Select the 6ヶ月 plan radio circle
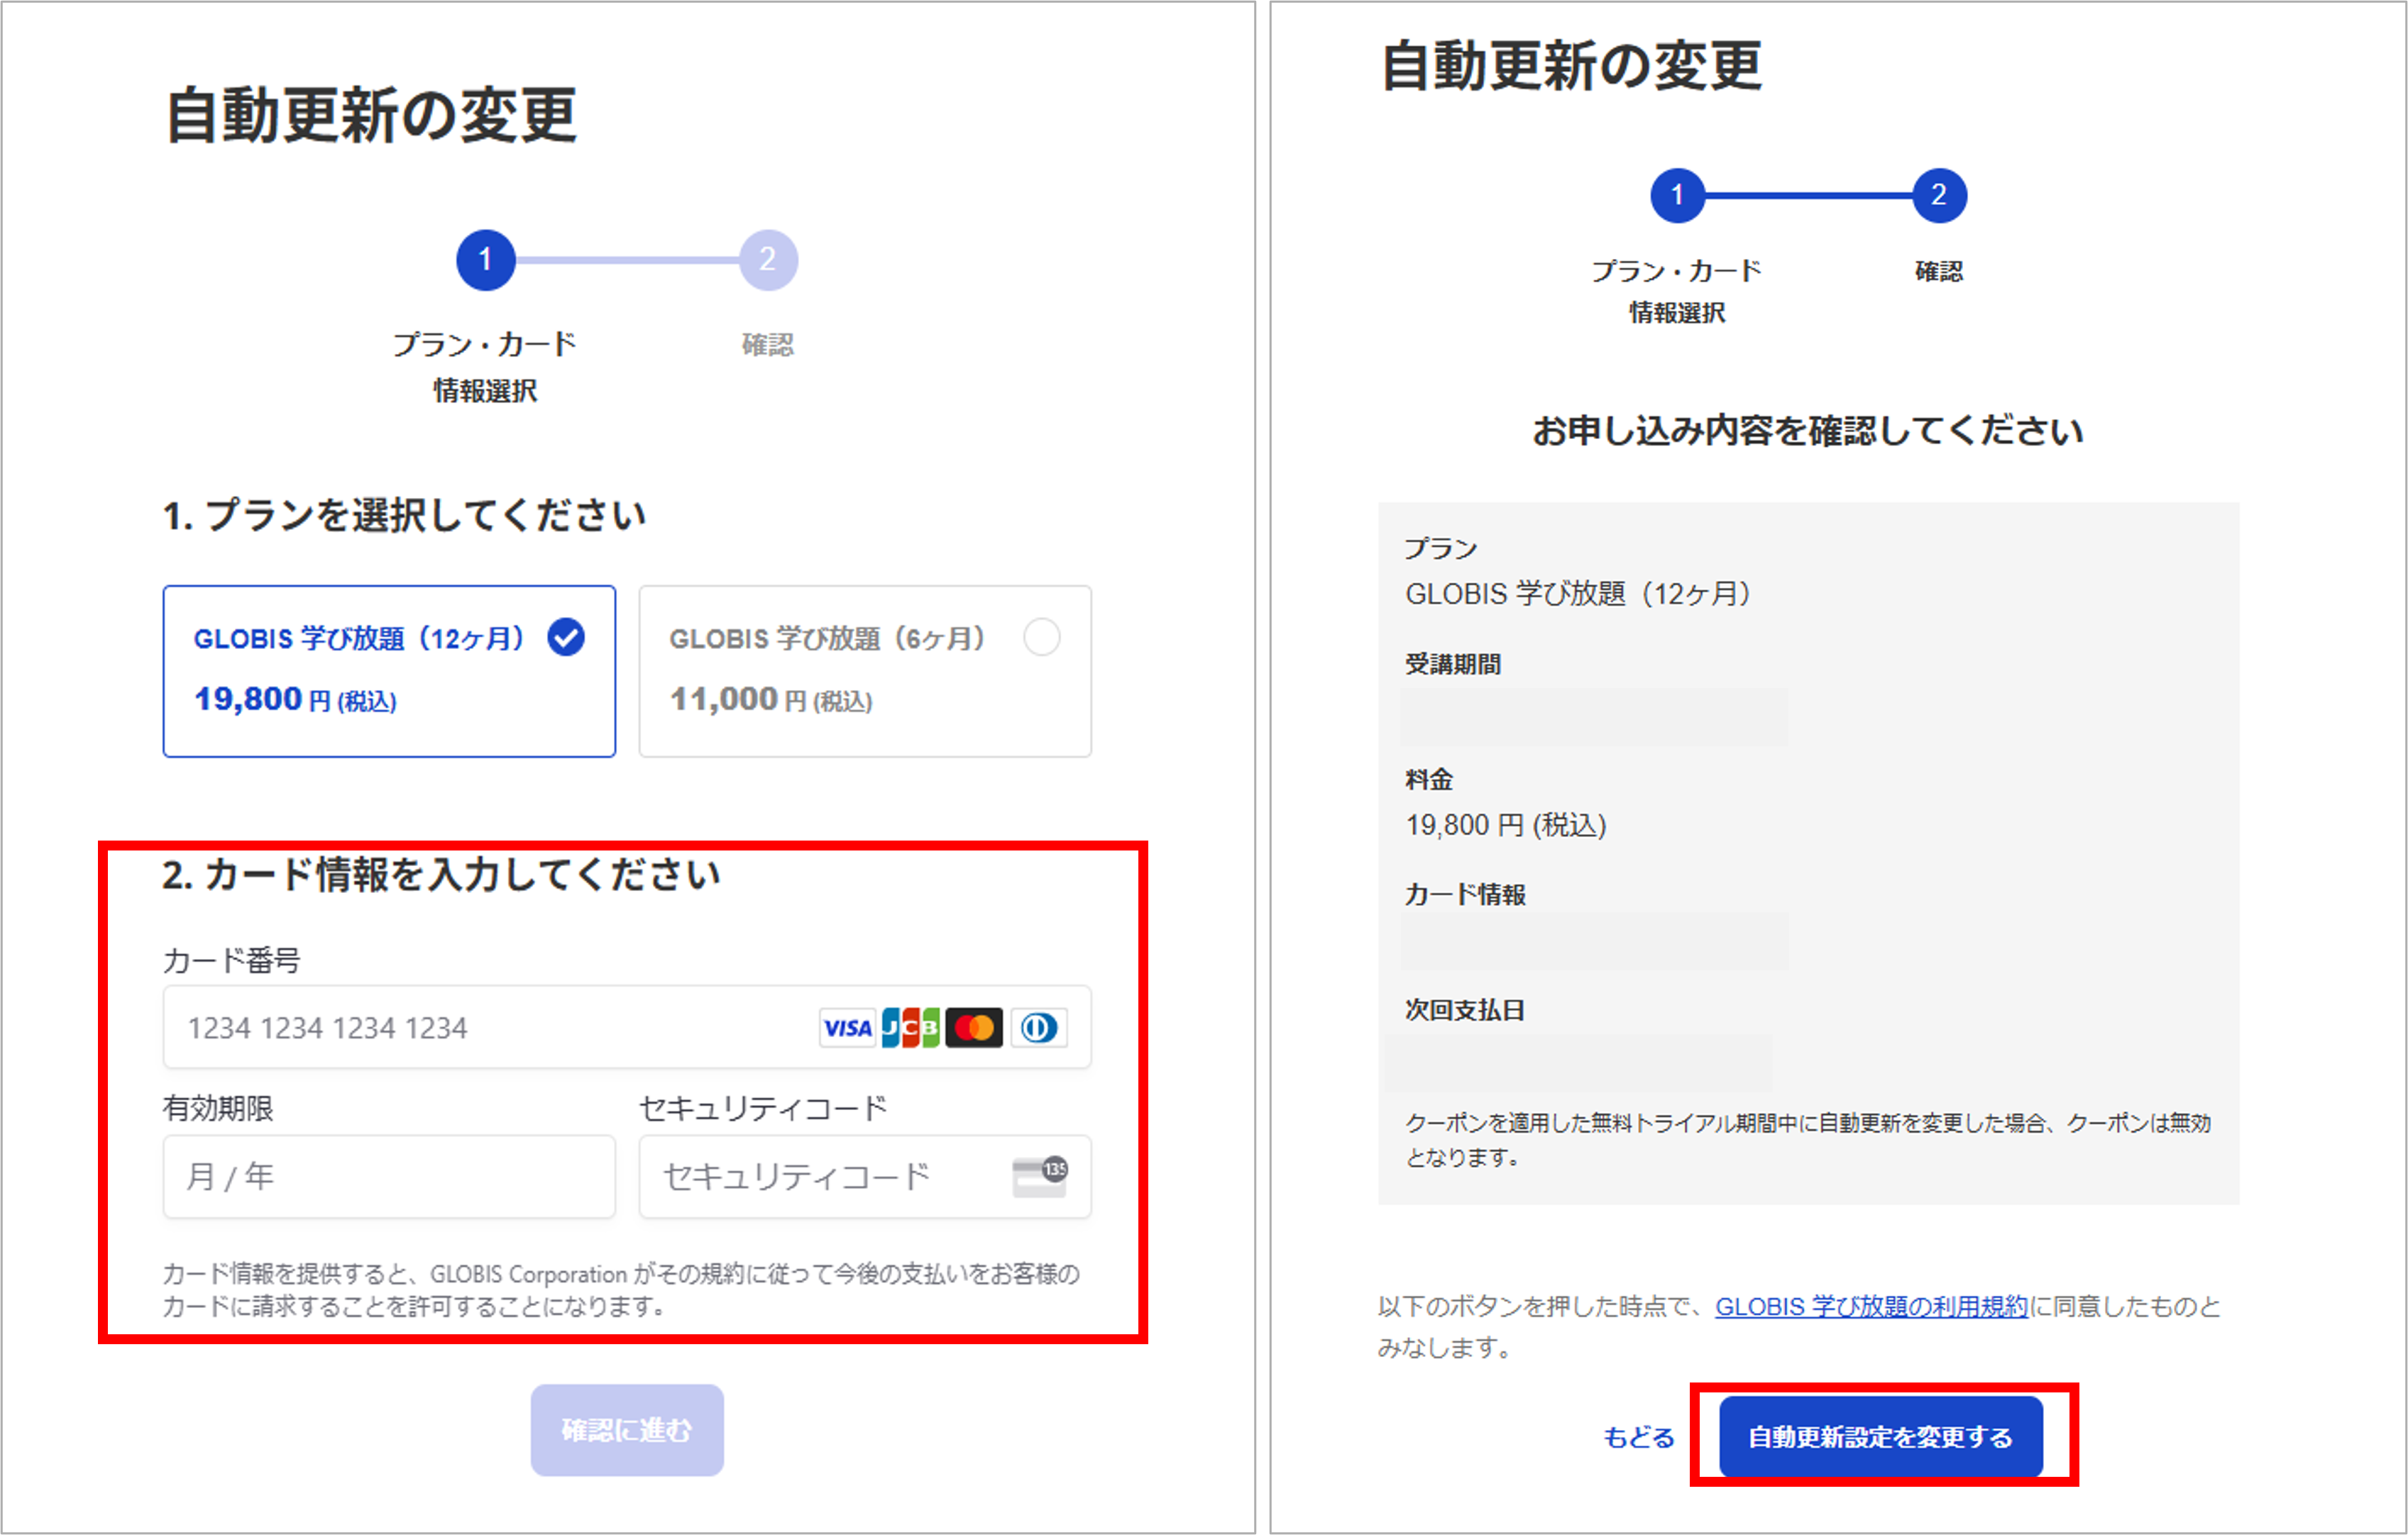 pyautogui.click(x=1041, y=638)
